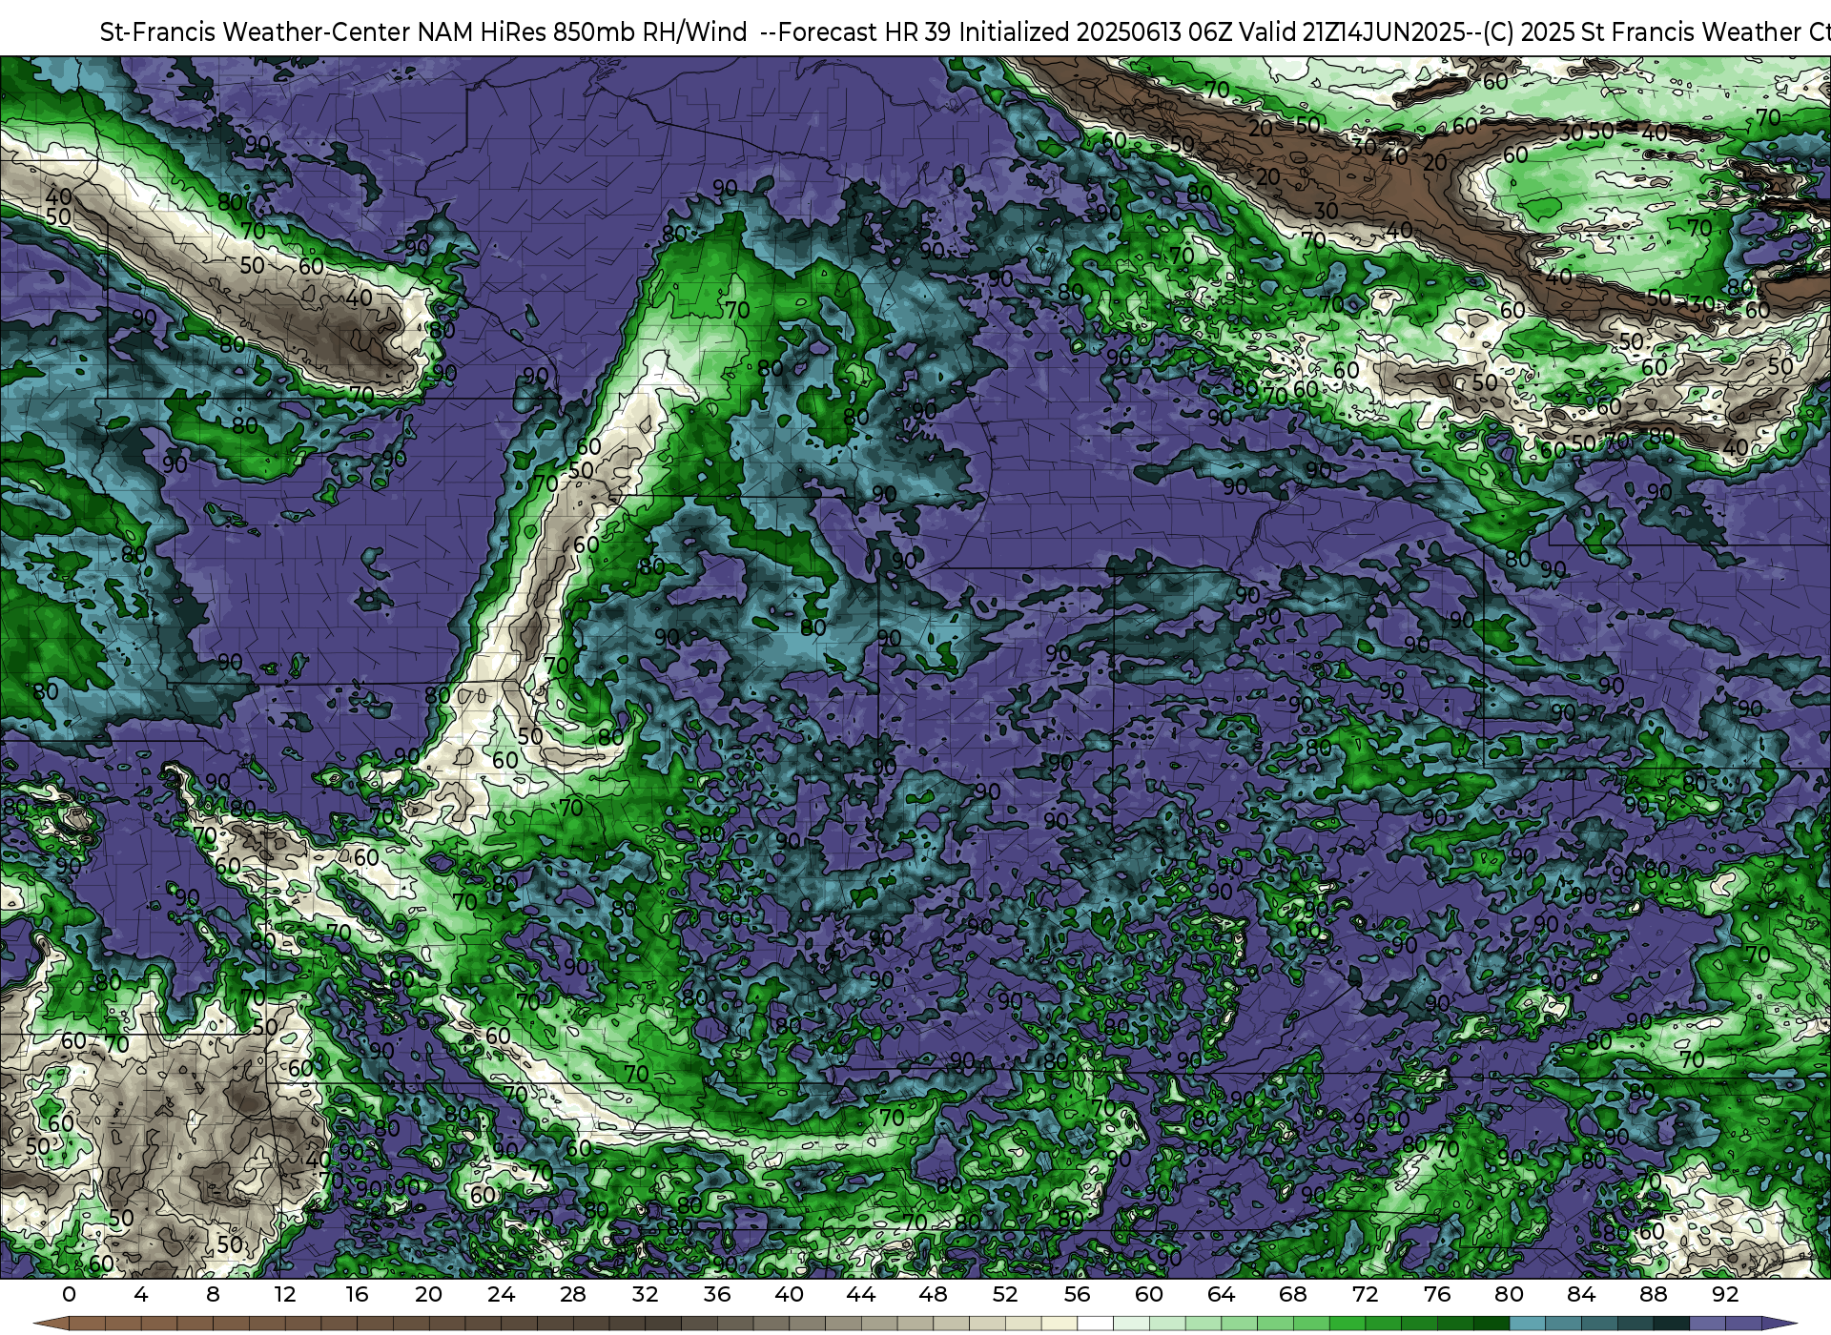Click the '92' tick label on the color scale
The image size is (1831, 1335).
pos(1725,1294)
